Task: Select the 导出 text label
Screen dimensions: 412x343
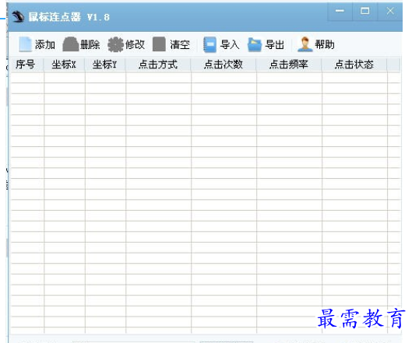Action: pyautogui.click(x=275, y=44)
